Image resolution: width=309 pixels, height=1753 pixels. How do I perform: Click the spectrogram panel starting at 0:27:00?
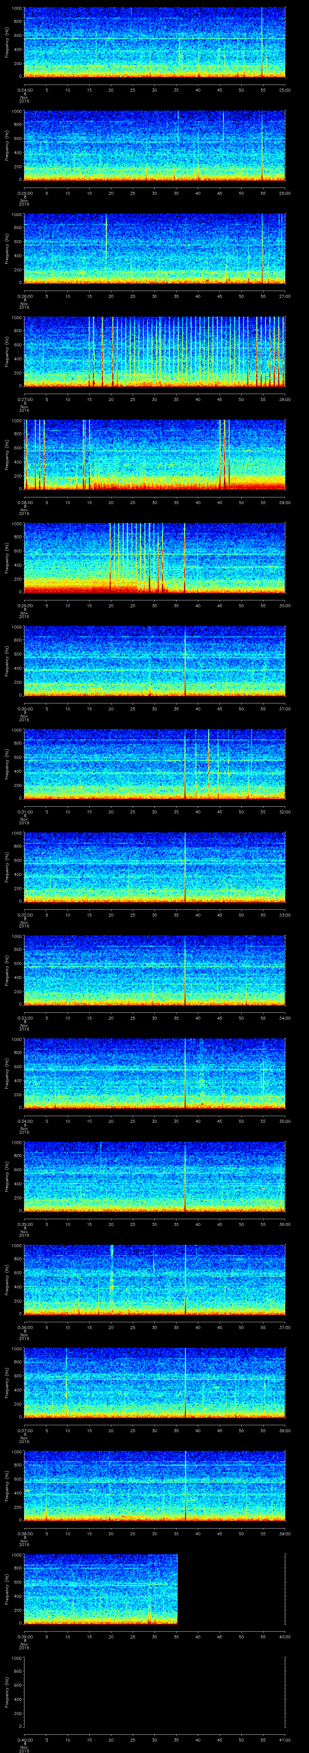[x=154, y=351]
